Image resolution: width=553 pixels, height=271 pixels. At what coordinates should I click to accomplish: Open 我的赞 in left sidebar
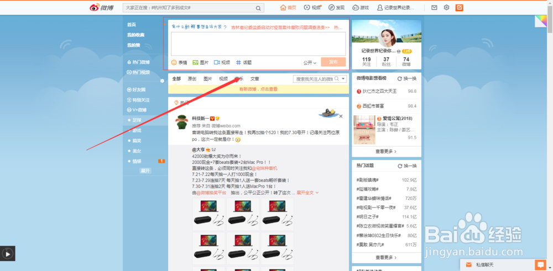[134, 45]
